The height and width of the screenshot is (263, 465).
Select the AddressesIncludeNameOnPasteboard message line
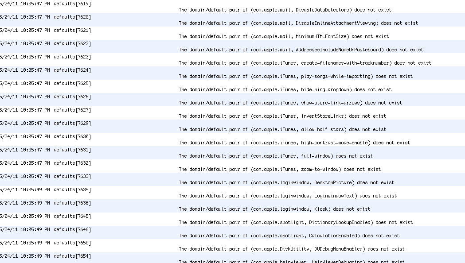[x=301, y=50]
